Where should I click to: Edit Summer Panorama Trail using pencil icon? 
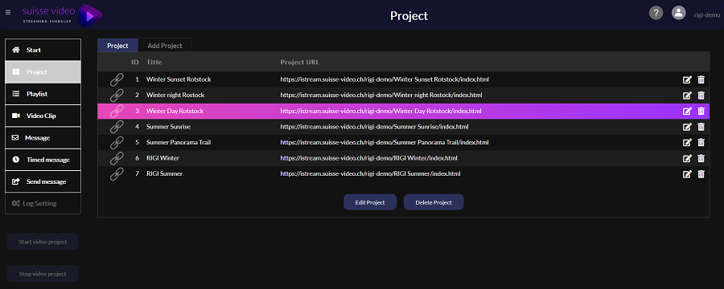pyautogui.click(x=687, y=142)
